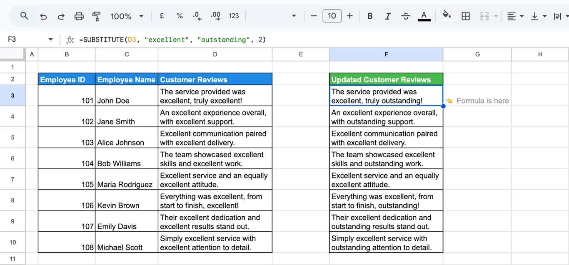569x265 pixels.
Task: Open the search menus magnifier icon
Action: tap(24, 16)
